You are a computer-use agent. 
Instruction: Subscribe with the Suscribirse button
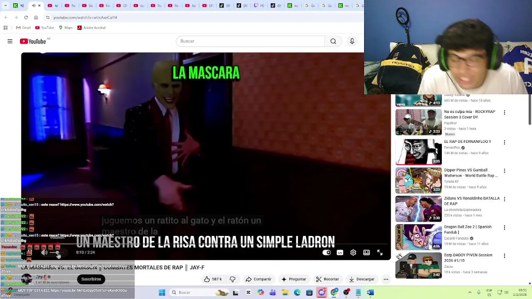pos(91,279)
